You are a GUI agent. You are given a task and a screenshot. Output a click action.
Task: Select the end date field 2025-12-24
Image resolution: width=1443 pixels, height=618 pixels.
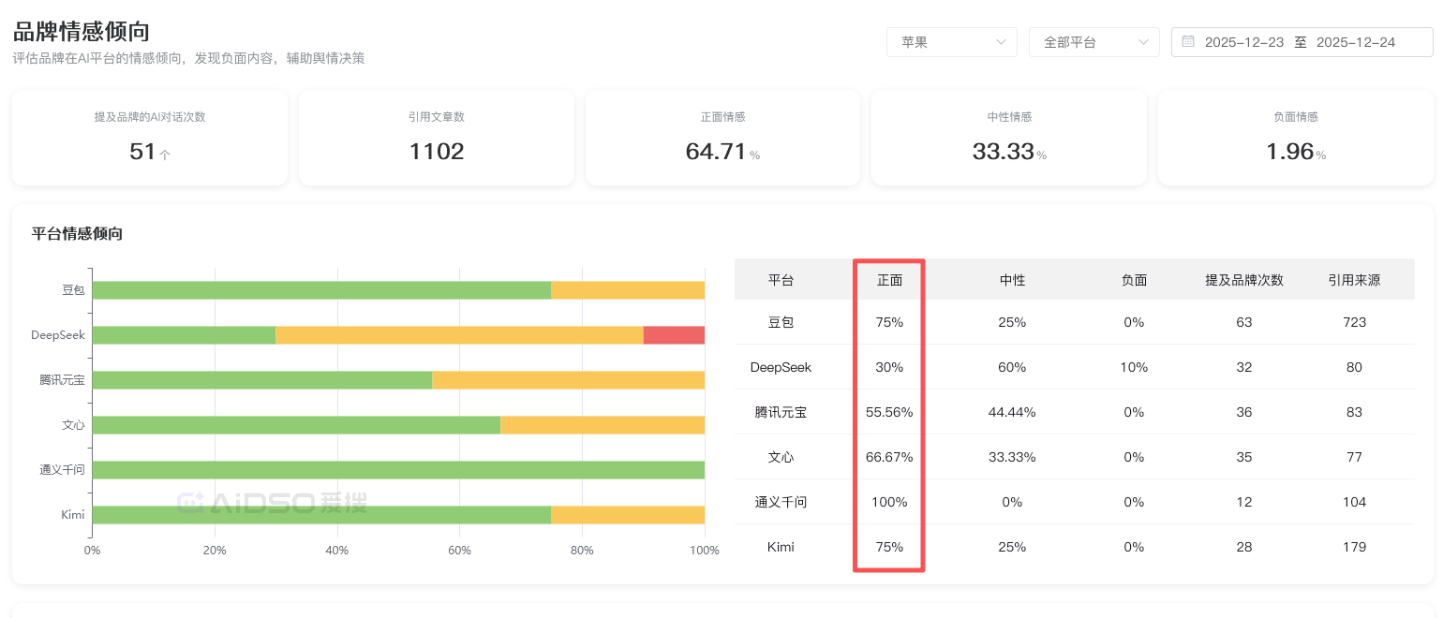click(1355, 42)
